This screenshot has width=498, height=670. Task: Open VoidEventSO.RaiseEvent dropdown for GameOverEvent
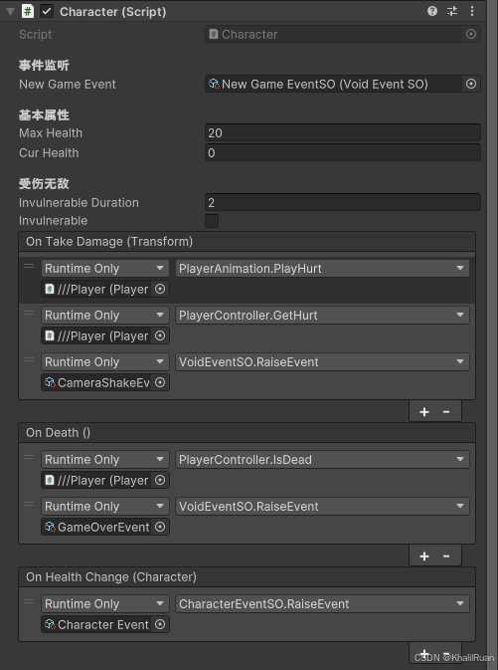(x=322, y=507)
